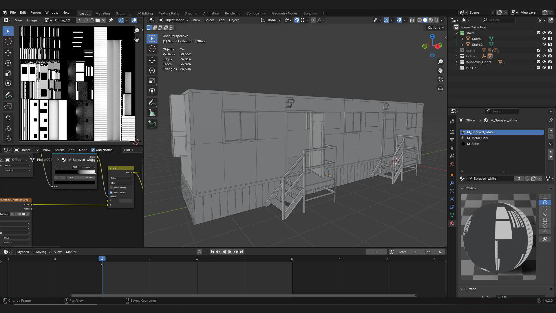Select the Add Cube tool
556x313 pixels.
pyautogui.click(x=152, y=124)
